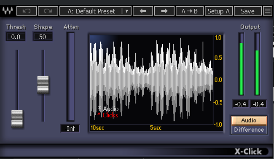Image resolution: width=274 pixels, height=159 pixels.
Task: Redo the last undone change
Action: (x=48, y=11)
